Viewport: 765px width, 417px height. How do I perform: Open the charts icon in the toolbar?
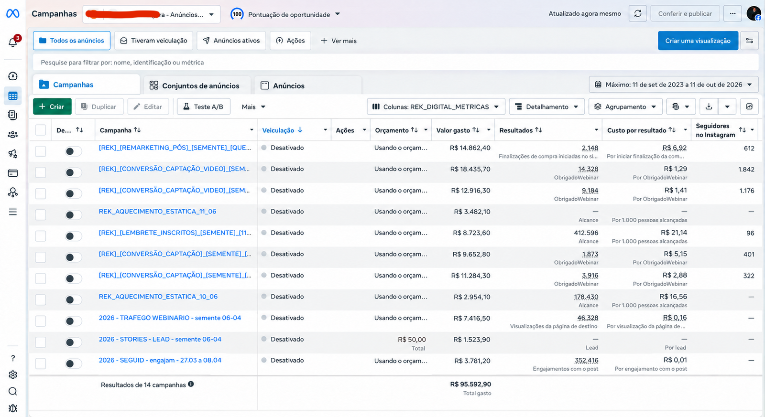coord(749,107)
